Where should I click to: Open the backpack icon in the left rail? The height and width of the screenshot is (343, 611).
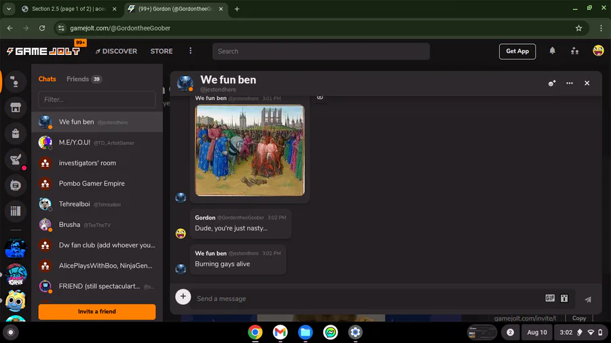pyautogui.click(x=15, y=134)
